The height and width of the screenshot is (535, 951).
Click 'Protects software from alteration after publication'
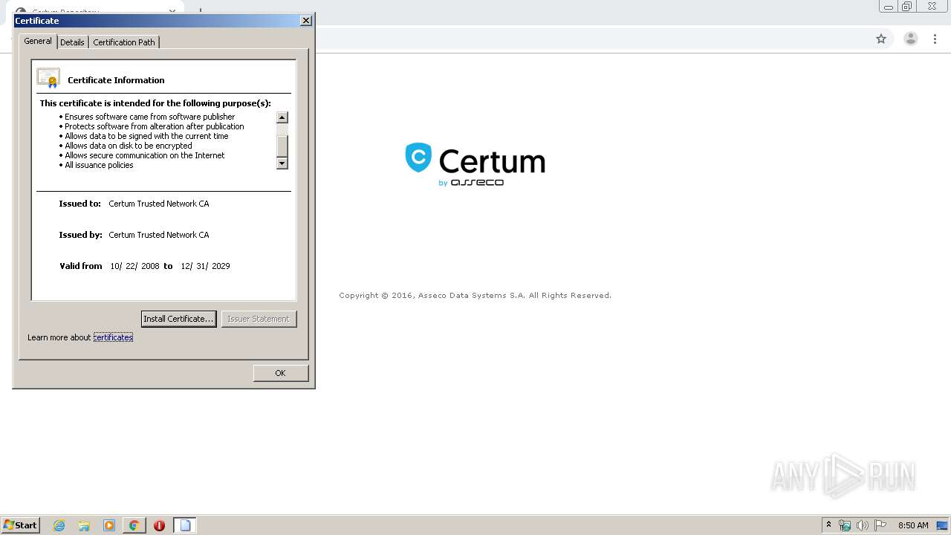pos(154,126)
